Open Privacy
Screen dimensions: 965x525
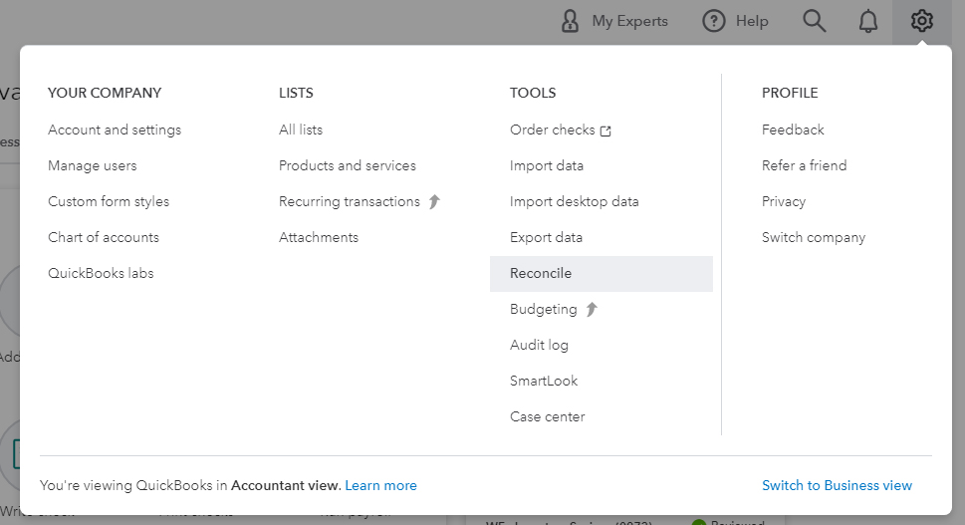[x=784, y=201]
